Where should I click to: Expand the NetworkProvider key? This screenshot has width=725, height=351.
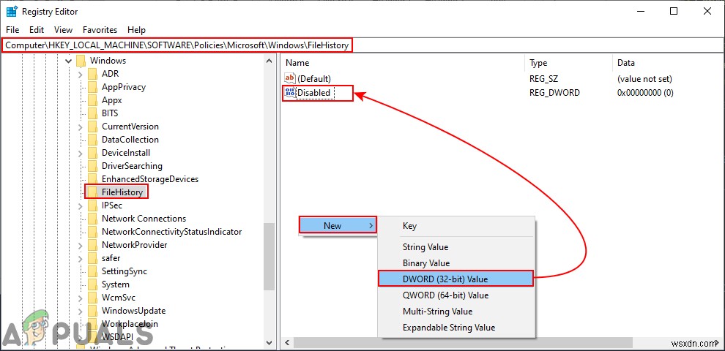pos(81,245)
